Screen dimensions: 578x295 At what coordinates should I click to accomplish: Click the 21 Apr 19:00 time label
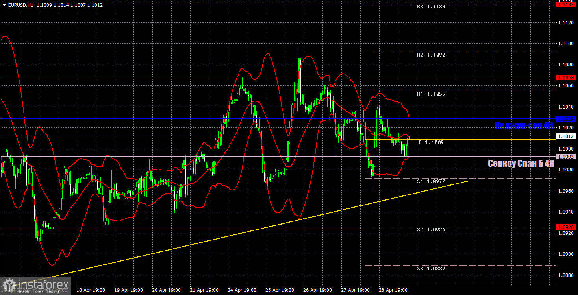coord(204,290)
